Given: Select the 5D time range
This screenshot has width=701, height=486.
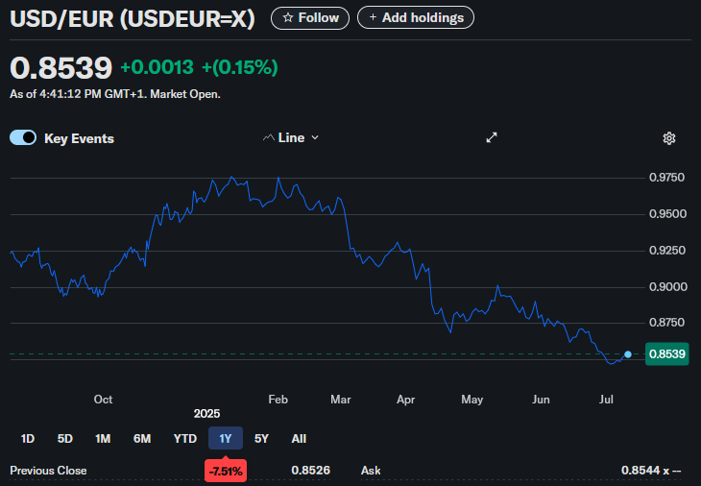Looking at the screenshot, I should point(65,439).
